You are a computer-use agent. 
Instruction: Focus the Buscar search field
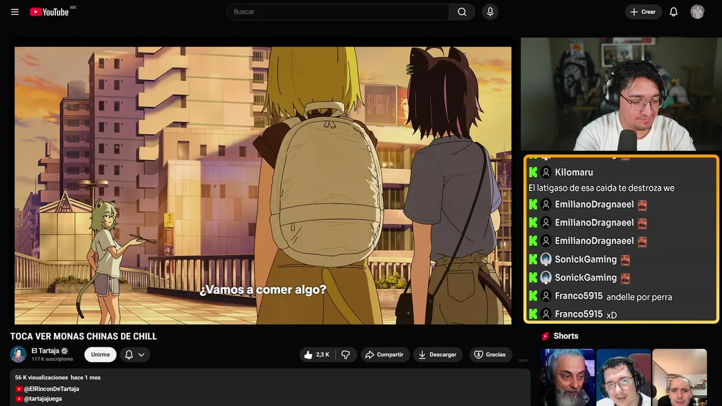coord(338,12)
